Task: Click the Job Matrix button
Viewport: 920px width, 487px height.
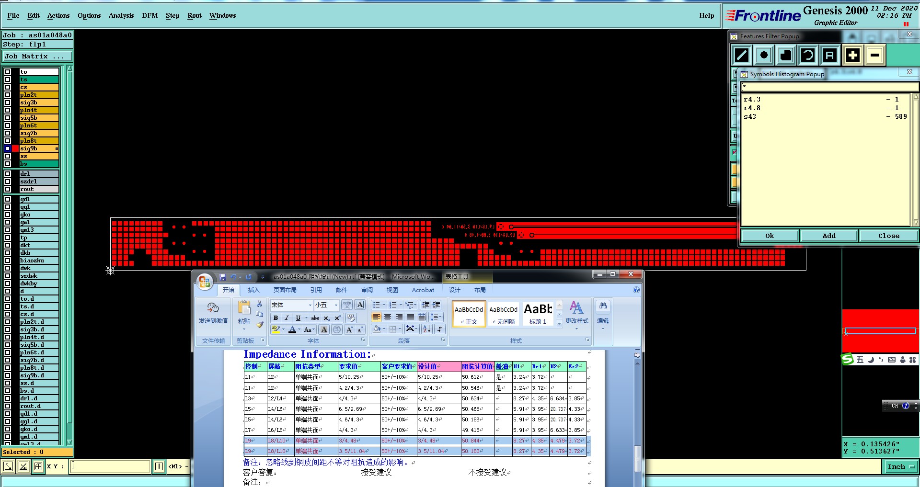Action: click(x=38, y=56)
